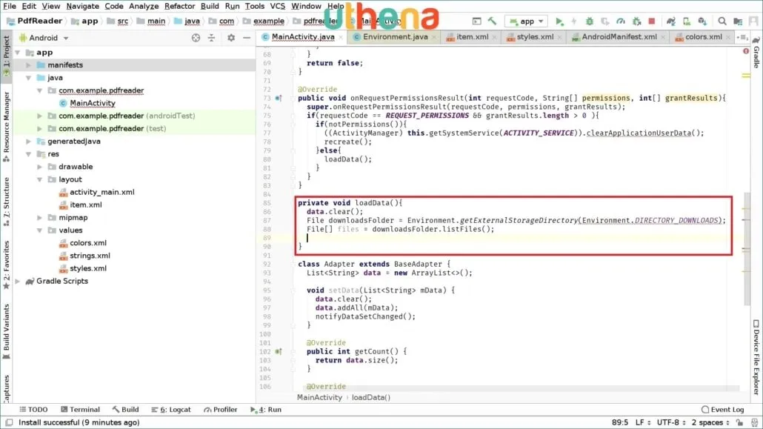Switch to AndroidManifest.xml tab
The height and width of the screenshot is (429, 763).
click(x=619, y=36)
